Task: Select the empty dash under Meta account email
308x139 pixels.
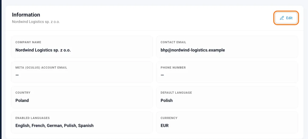Action: point(17,75)
